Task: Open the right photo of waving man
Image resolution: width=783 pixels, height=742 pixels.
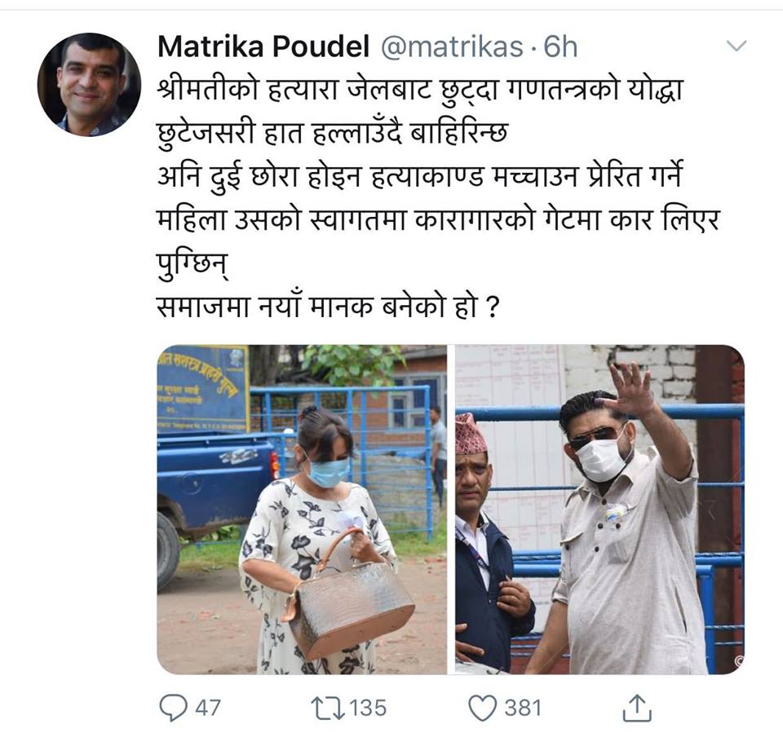Action: pyautogui.click(x=599, y=510)
